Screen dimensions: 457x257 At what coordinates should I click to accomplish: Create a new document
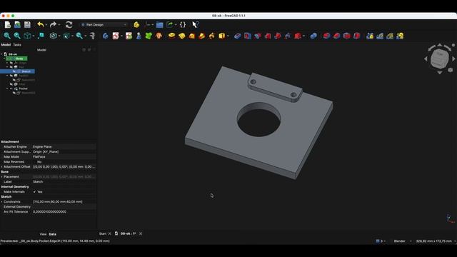click(8, 25)
